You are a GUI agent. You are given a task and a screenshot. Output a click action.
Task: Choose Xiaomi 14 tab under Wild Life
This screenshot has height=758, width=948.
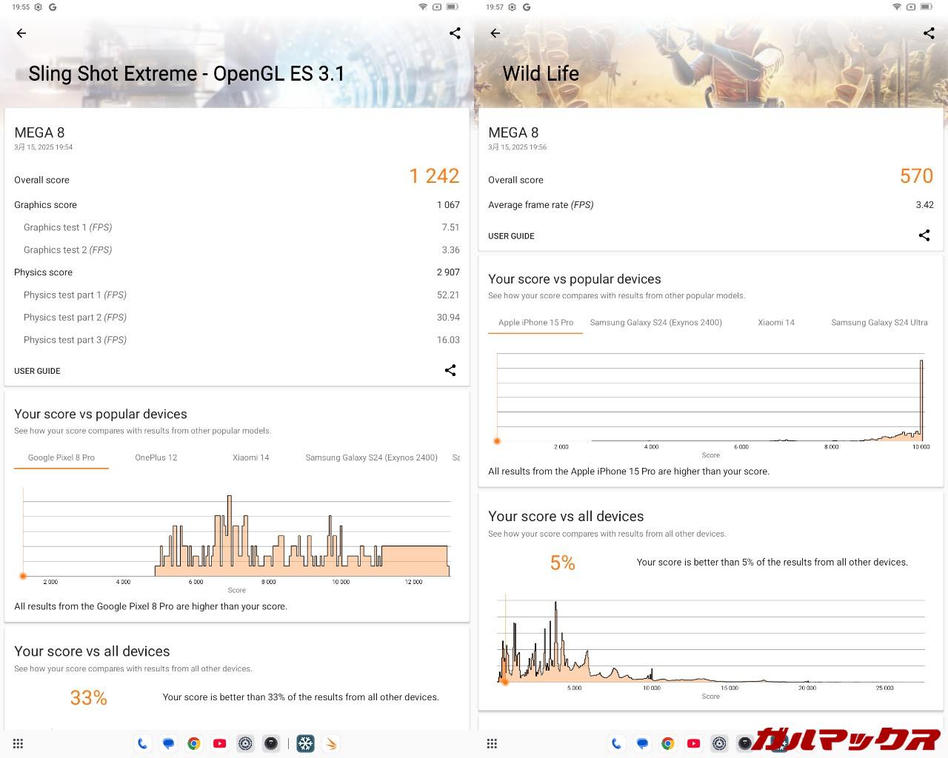(x=776, y=323)
